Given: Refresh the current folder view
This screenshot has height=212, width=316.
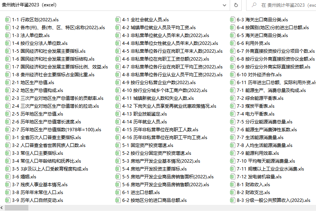Looking at the screenshot, I should pos(236,5).
